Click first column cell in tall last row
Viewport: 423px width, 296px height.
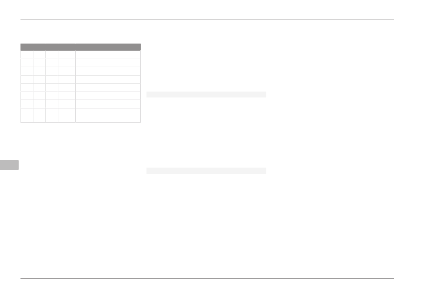click(27, 115)
